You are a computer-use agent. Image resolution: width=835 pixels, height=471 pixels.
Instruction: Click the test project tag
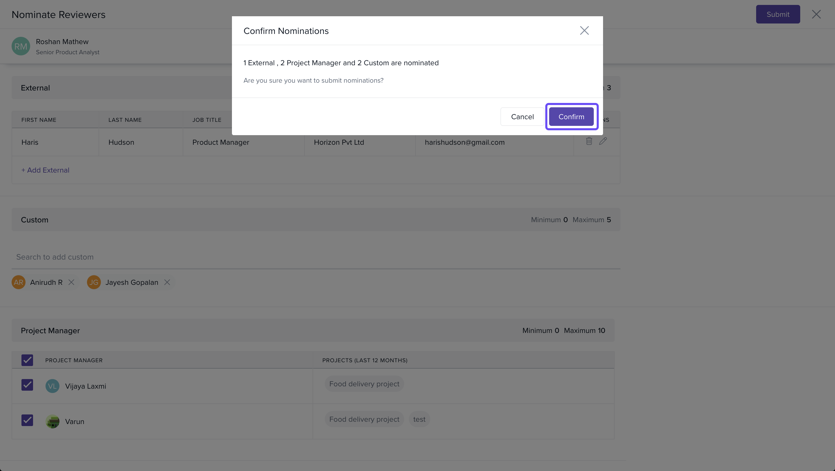[x=419, y=419]
